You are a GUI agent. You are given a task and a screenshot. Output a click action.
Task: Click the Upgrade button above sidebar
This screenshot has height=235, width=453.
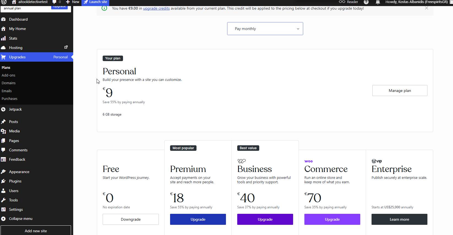point(59,7)
